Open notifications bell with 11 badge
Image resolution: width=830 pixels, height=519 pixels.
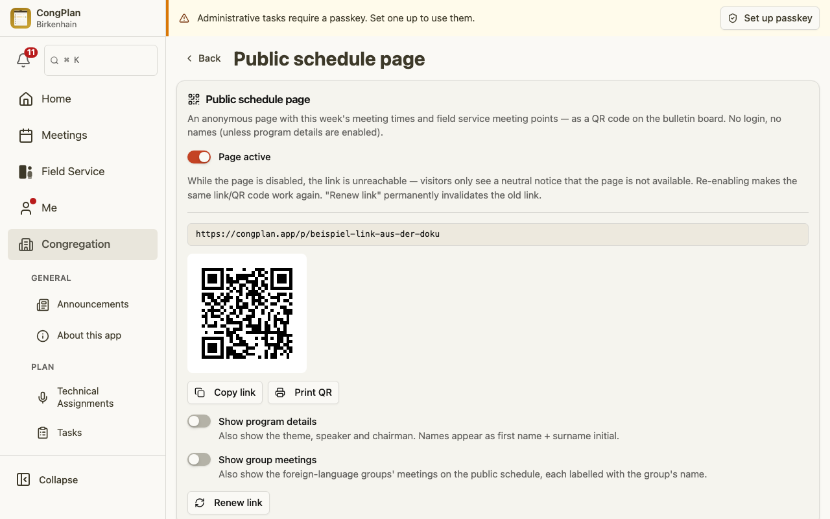(23, 60)
